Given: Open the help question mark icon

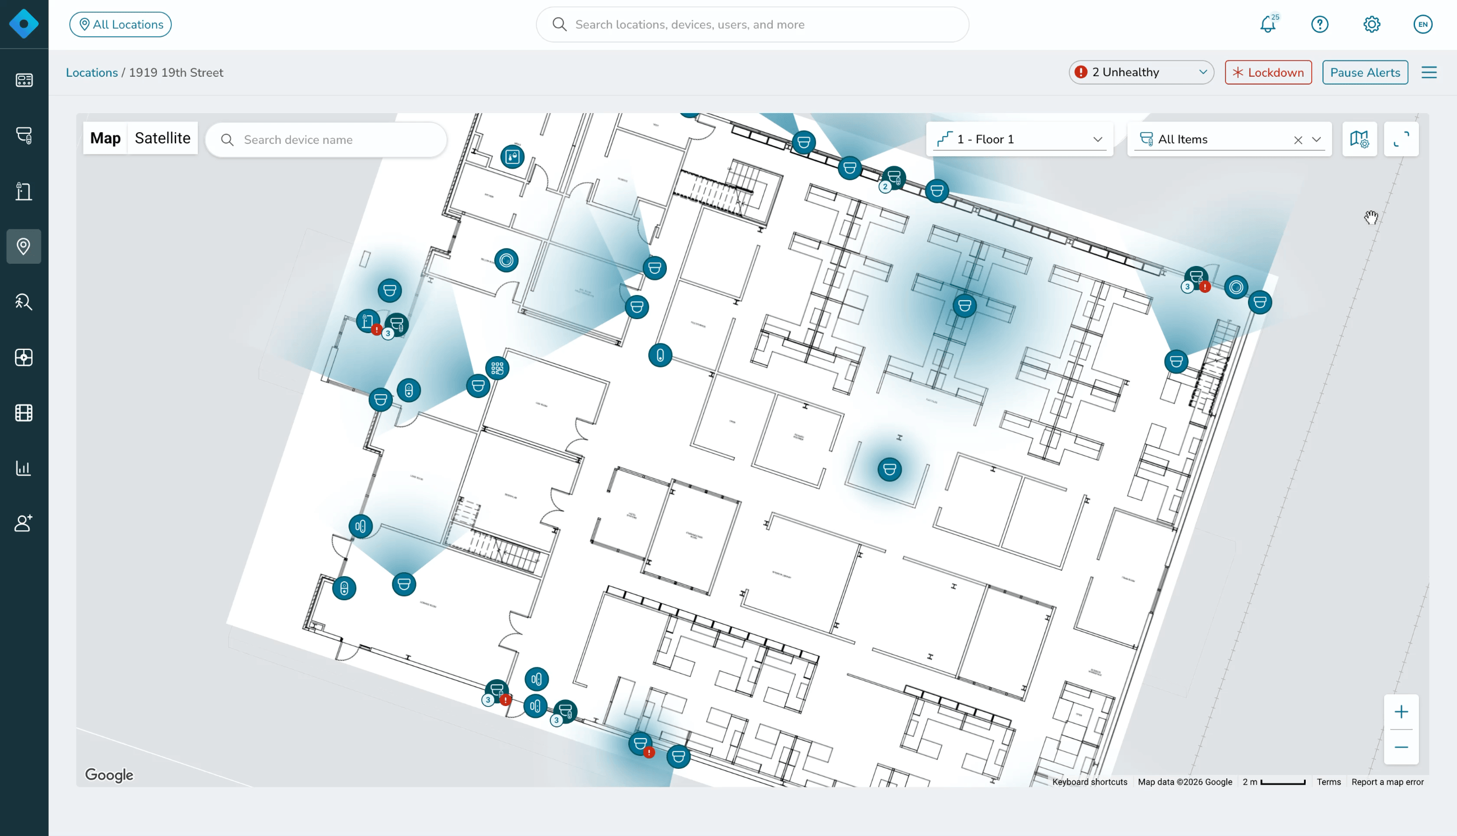Looking at the screenshot, I should coord(1320,24).
